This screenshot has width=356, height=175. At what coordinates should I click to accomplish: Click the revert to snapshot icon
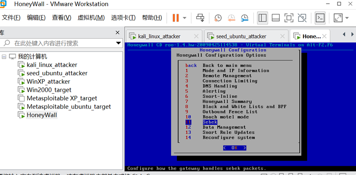click(x=231, y=18)
